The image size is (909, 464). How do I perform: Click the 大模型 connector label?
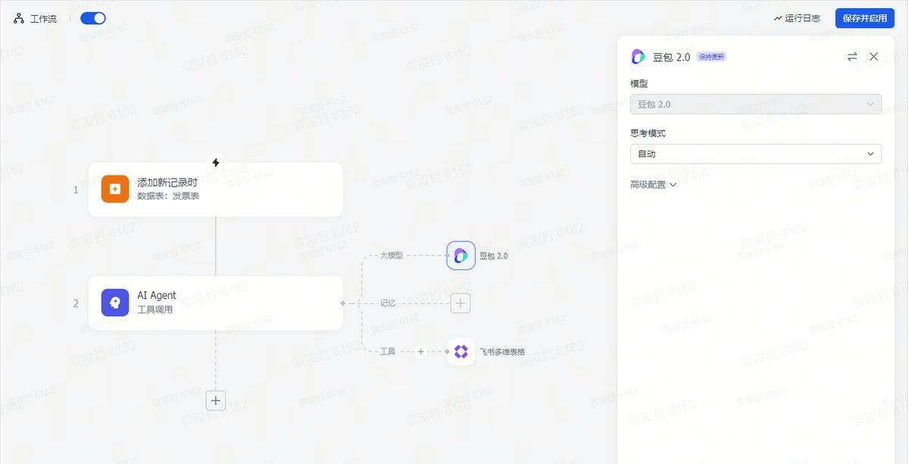tap(392, 256)
